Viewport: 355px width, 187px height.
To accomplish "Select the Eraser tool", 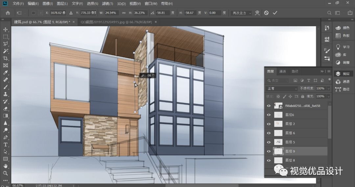I will tap(6, 108).
